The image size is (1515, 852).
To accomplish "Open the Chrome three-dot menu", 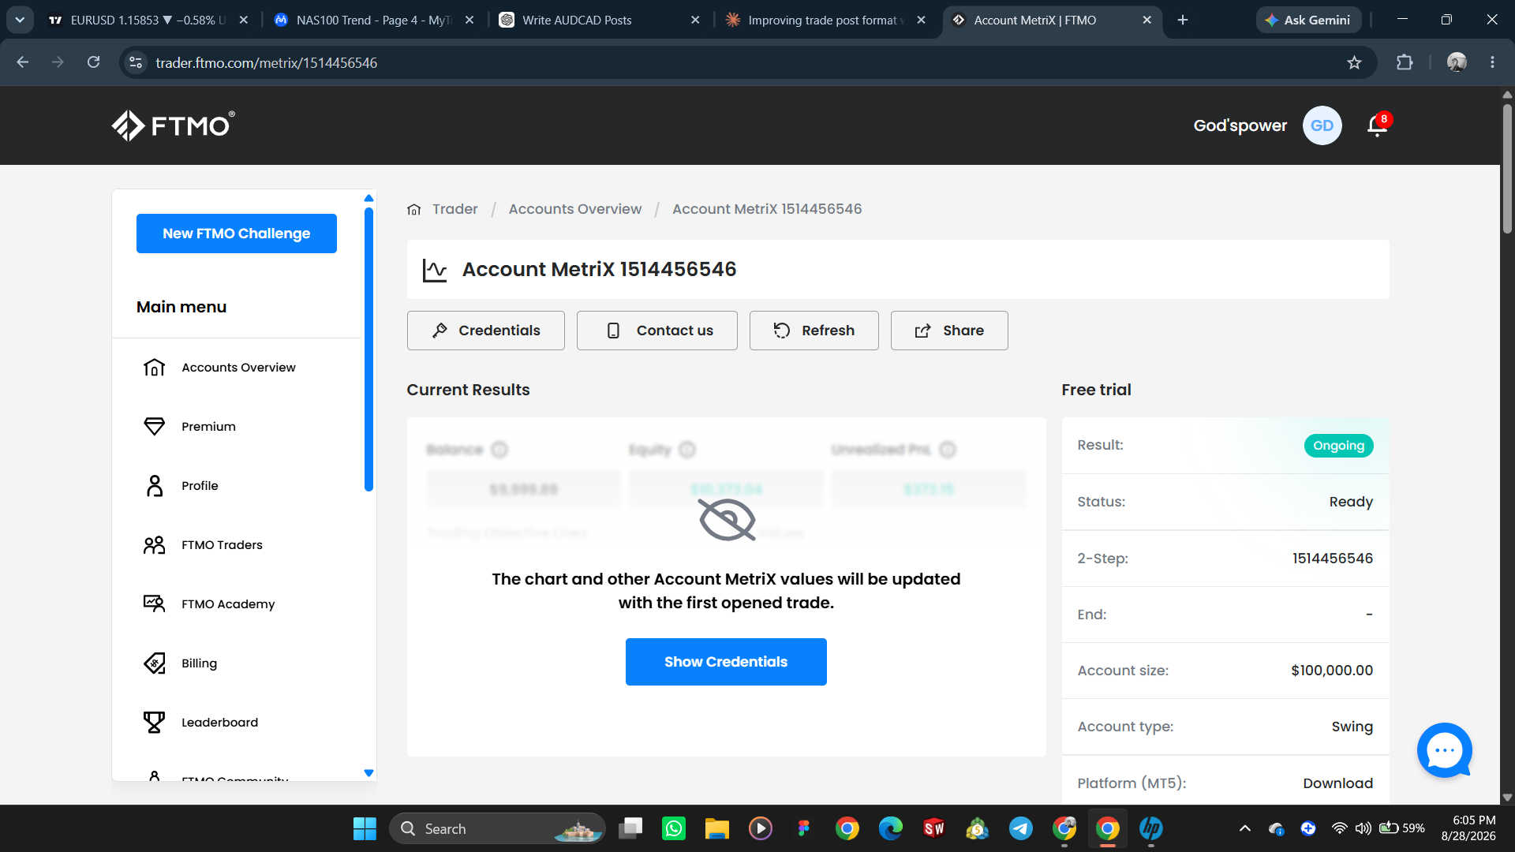I will [1492, 62].
